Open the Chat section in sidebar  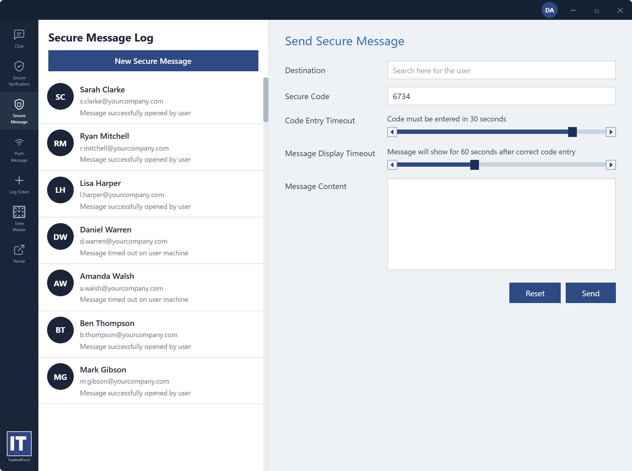(x=19, y=39)
